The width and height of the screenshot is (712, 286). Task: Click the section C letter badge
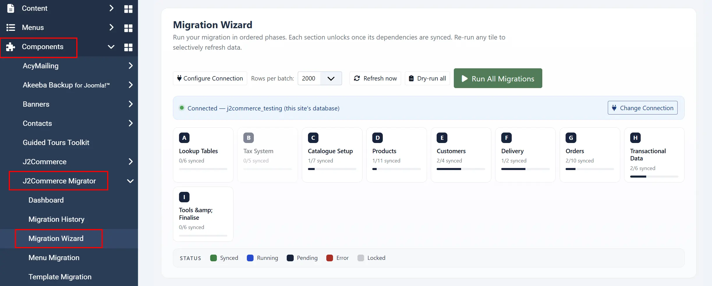(313, 138)
